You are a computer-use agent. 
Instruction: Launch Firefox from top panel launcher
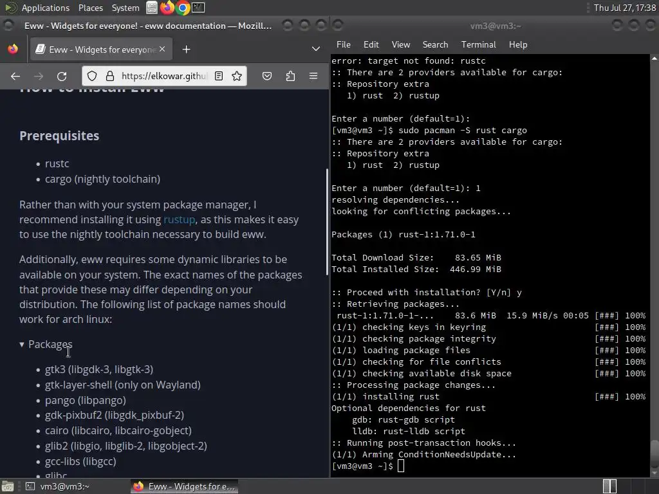[x=167, y=8]
